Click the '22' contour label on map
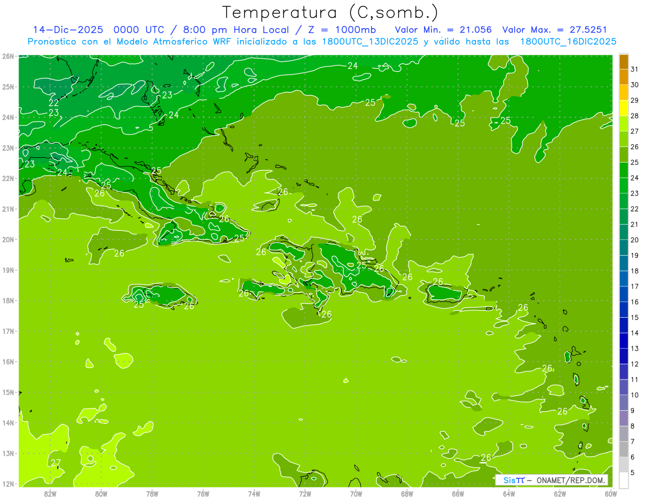 pos(54,103)
